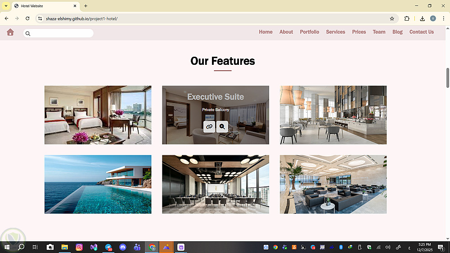Open the Home navigation link

(x=265, y=32)
